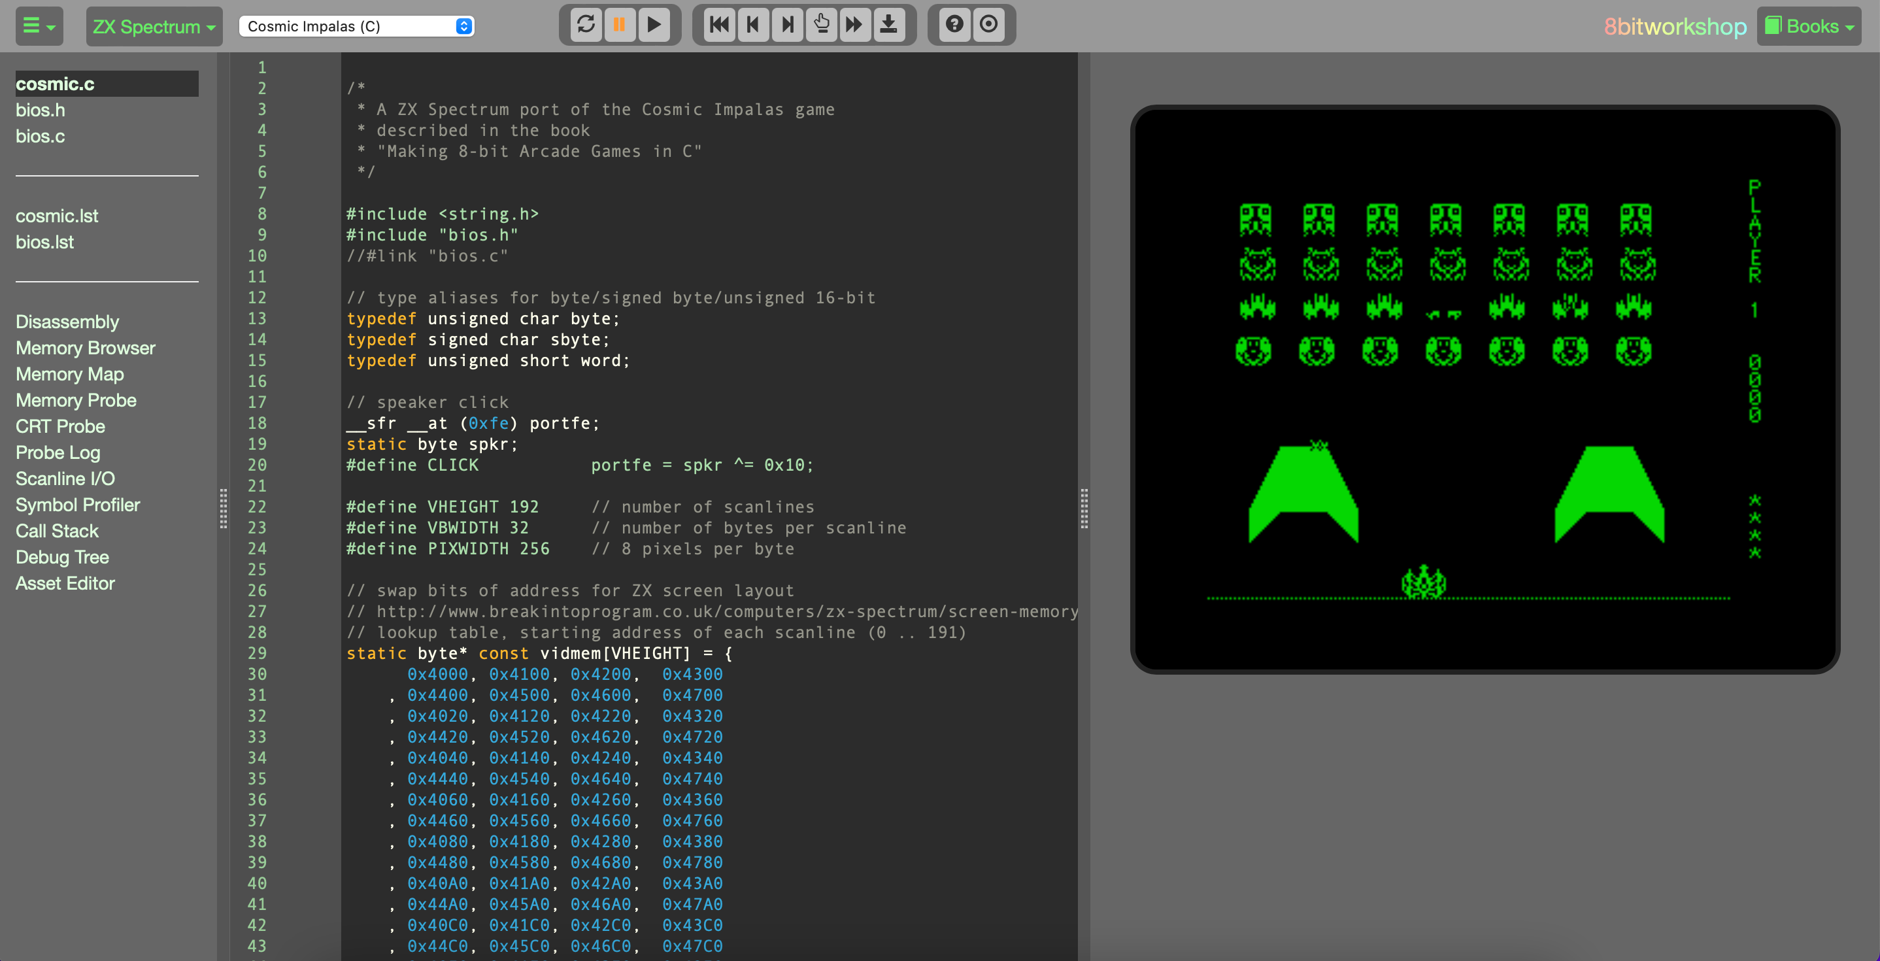
Task: Click the reset and reload emulator icon
Action: point(585,25)
